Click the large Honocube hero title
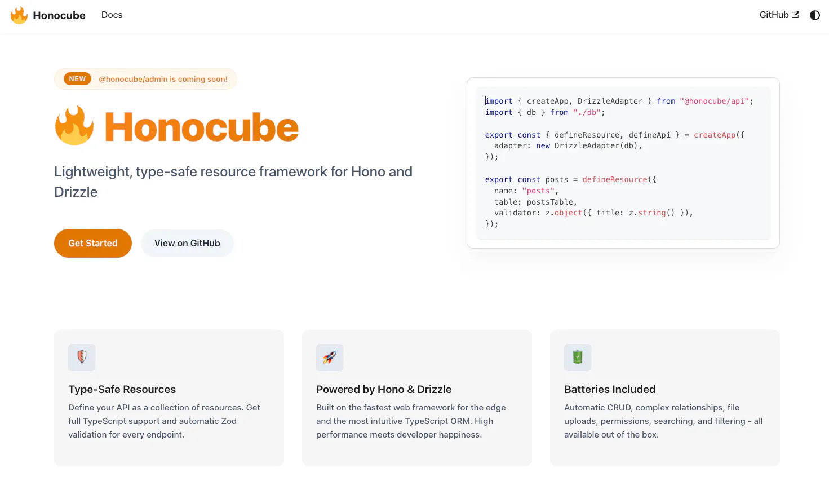The image size is (829, 490). [x=202, y=127]
